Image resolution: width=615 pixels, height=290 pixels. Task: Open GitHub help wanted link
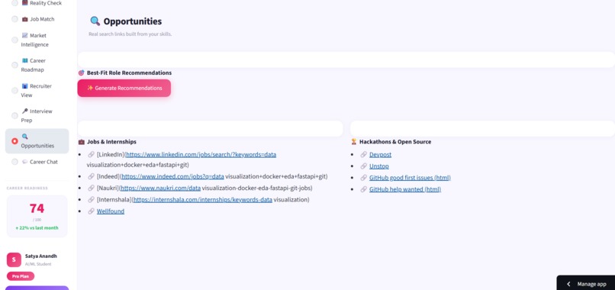pyautogui.click(x=405, y=189)
